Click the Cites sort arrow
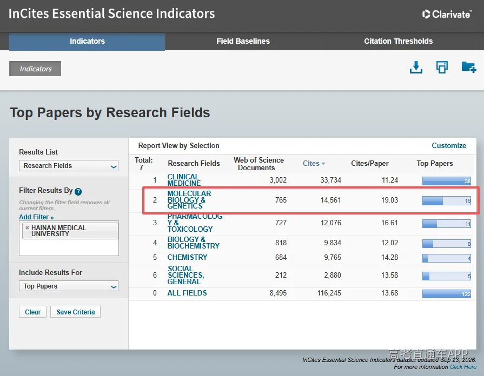Screen dimensions: 484x376 (x=323, y=164)
